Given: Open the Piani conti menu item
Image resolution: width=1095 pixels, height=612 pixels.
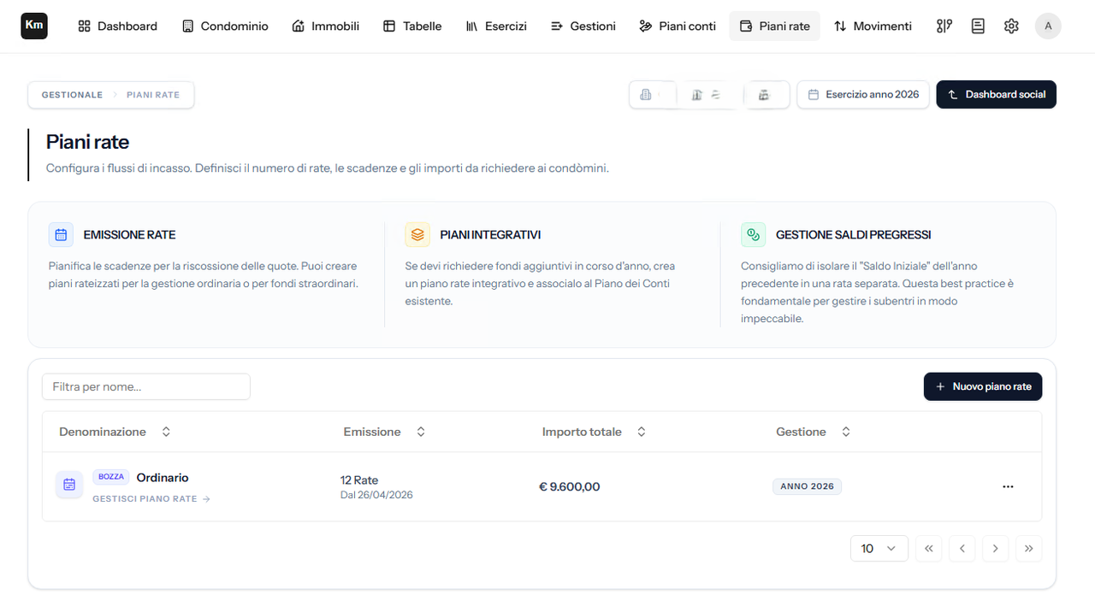Looking at the screenshot, I should pyautogui.click(x=678, y=26).
